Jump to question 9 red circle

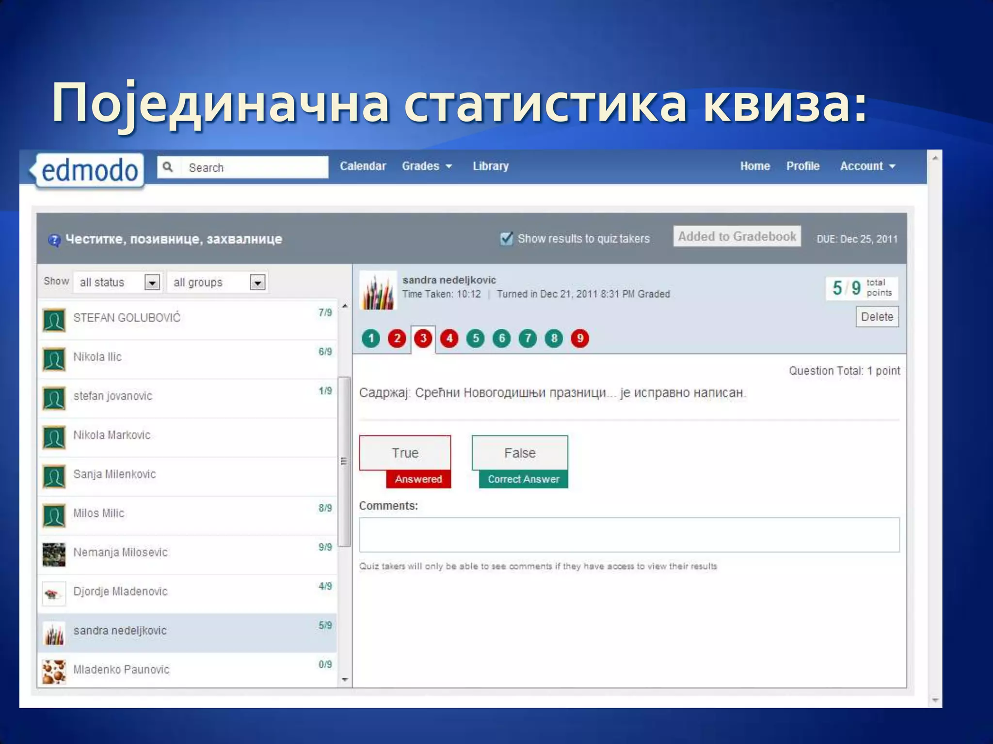[580, 338]
